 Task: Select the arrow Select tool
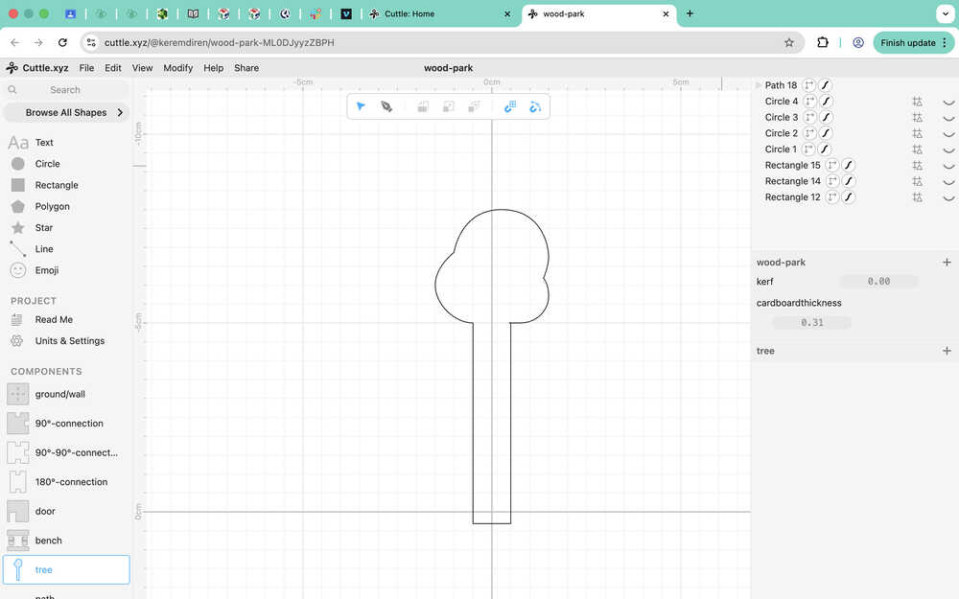[361, 106]
